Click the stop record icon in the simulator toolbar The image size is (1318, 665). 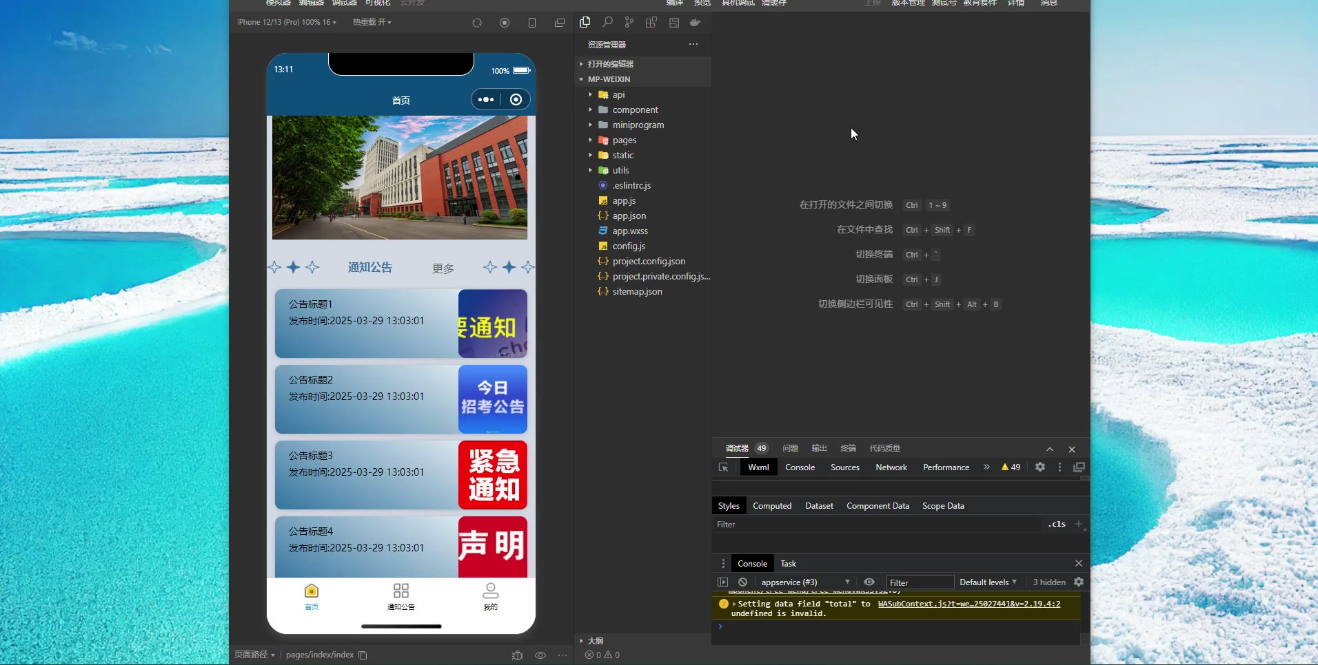(x=505, y=23)
